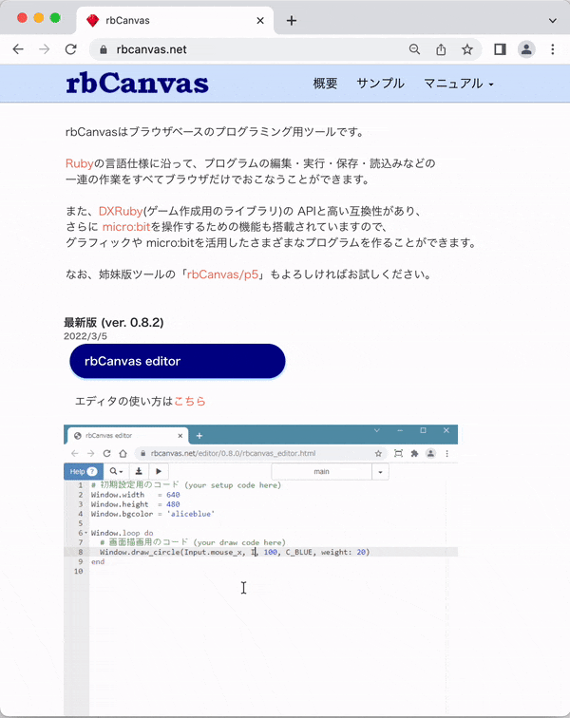Click the rbCanvas editor tab in demo
570x718 pixels.
[128, 436]
